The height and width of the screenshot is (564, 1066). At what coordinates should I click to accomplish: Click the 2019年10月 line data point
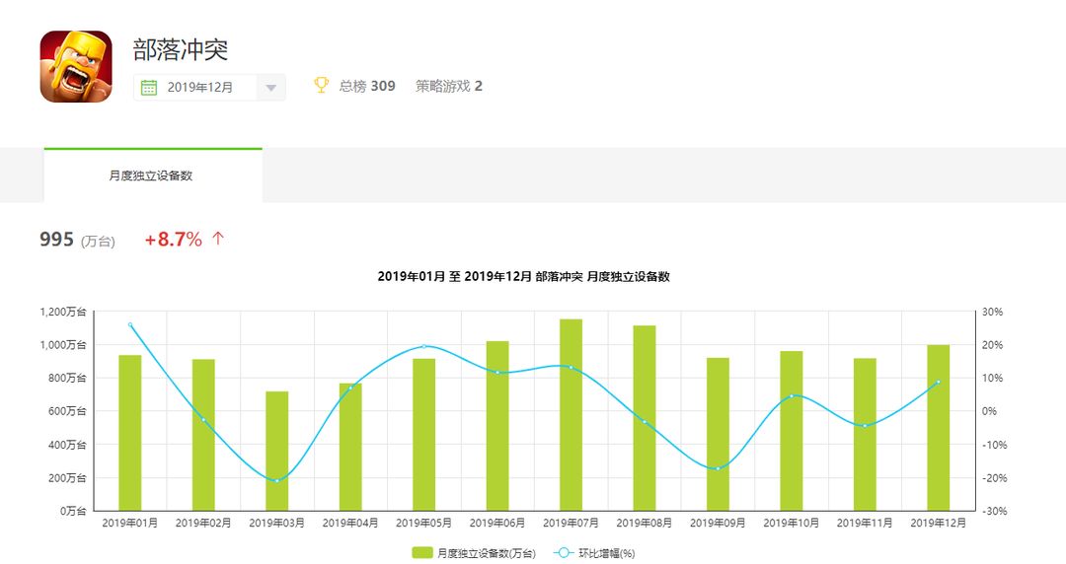792,395
